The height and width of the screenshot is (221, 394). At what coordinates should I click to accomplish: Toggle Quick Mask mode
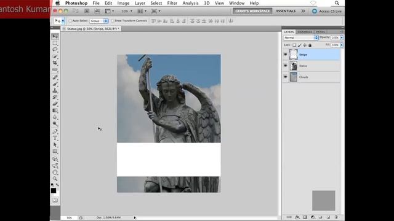[x=55, y=200]
